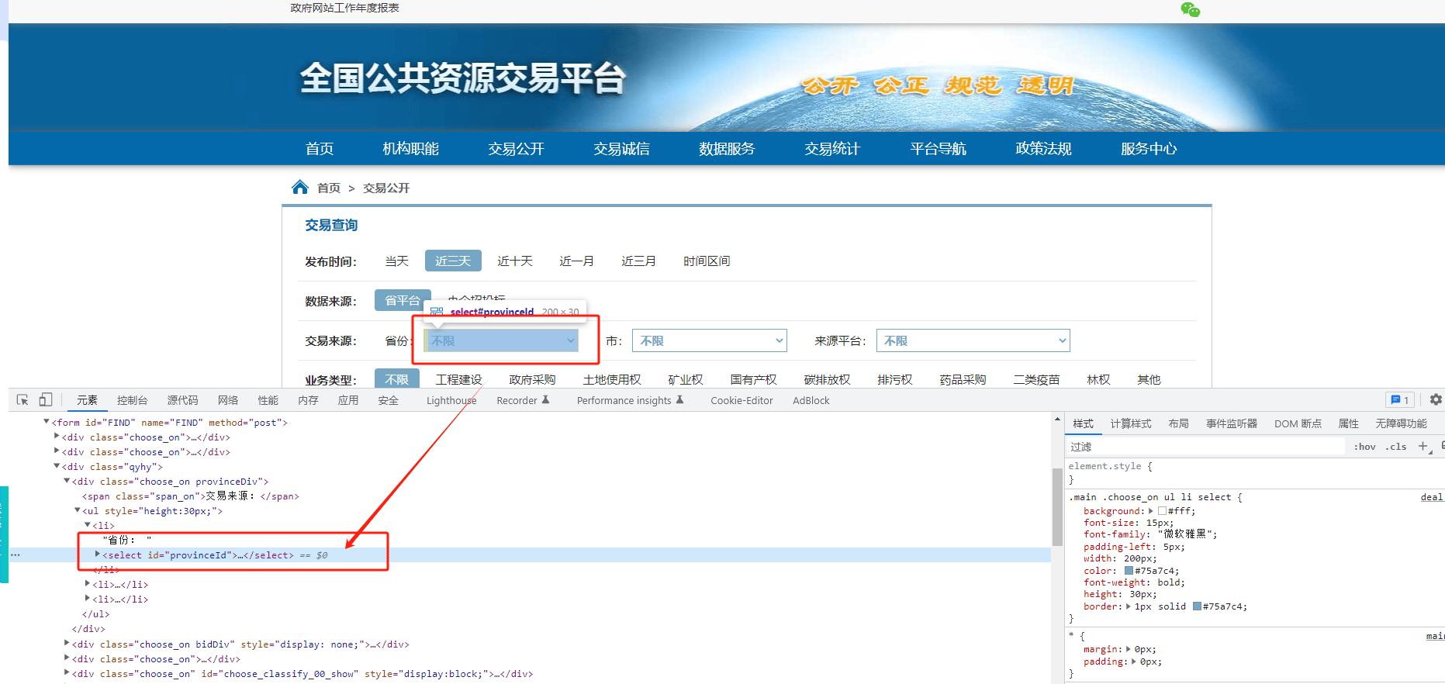Open 政策法规 in the site navigation
Screen dimensions: 1445x684
click(x=1043, y=148)
